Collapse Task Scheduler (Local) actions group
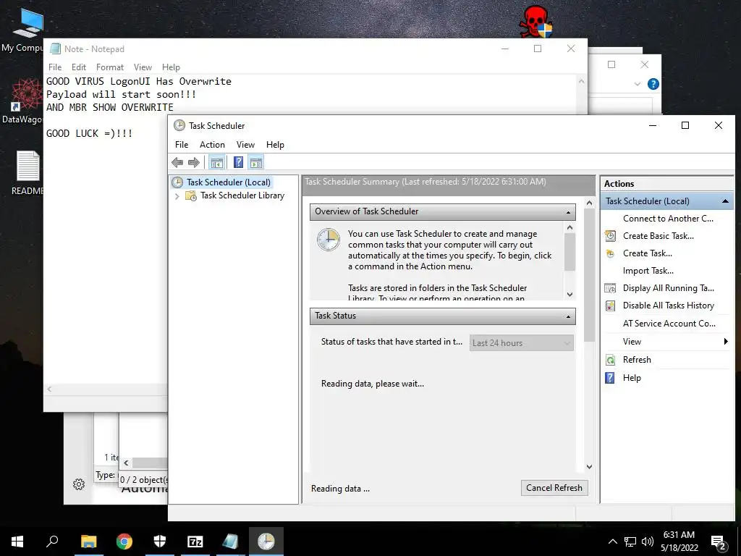741x556 pixels. (x=725, y=201)
